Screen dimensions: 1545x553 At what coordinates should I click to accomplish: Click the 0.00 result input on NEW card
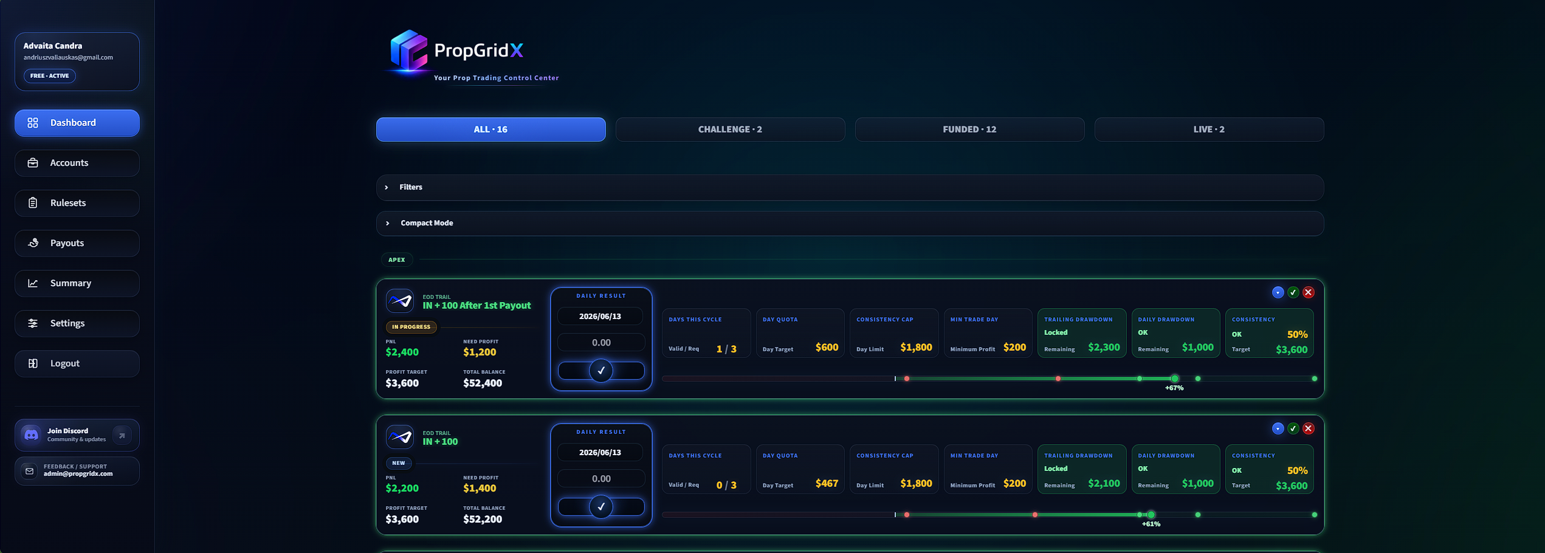601,479
